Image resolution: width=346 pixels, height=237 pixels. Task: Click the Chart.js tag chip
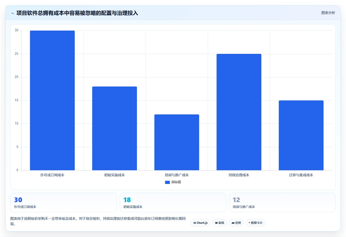coord(200,223)
